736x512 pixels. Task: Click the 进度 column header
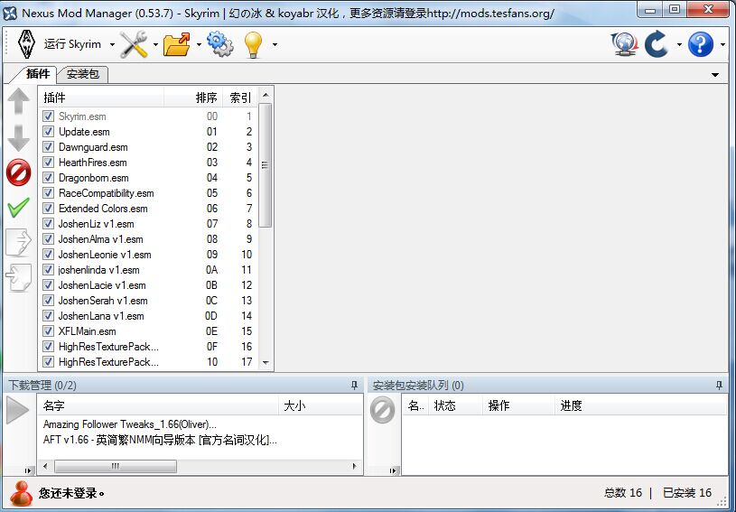point(640,405)
